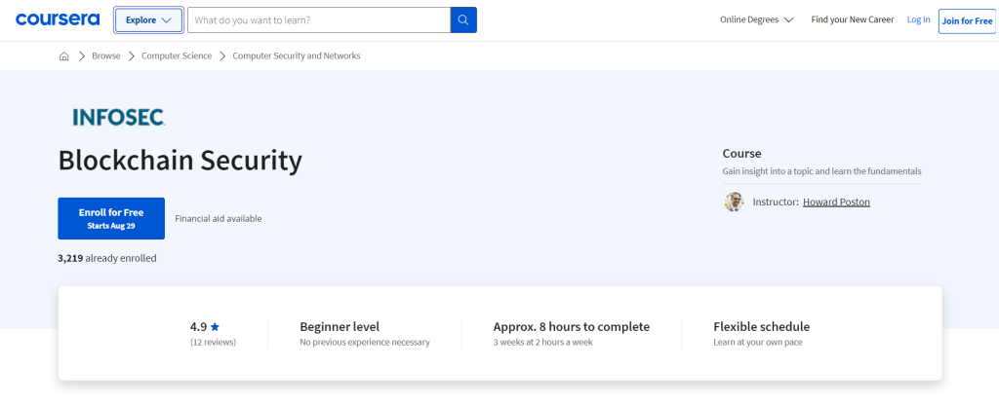
Task: Click the magnifier search button
Action: click(463, 19)
